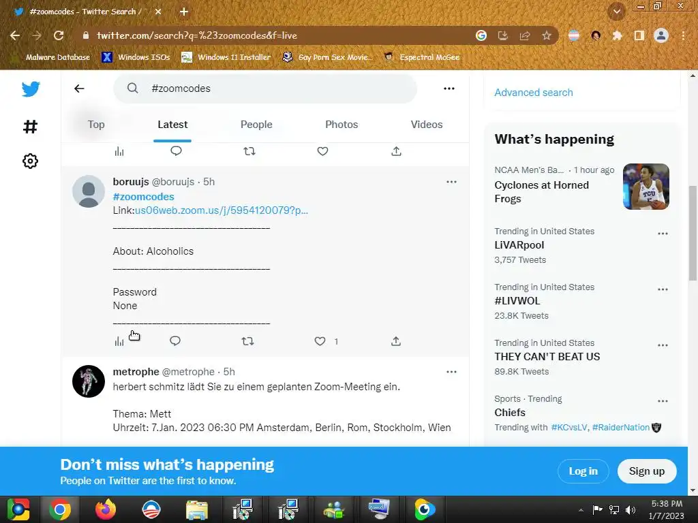
Task: View analytics on boruujs tweet
Action: (119, 341)
